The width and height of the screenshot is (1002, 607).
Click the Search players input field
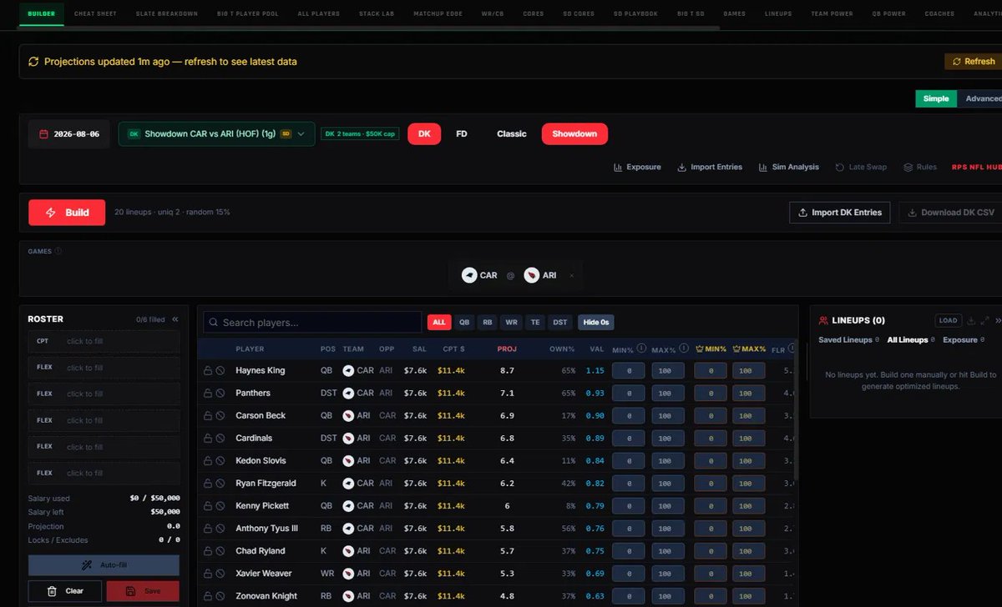coord(312,323)
